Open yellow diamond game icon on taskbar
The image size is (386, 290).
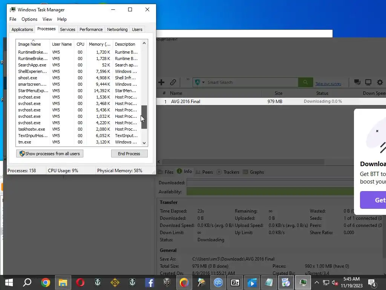tap(115, 282)
